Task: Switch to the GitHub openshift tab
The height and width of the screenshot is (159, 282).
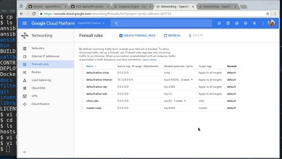Action: coord(47,7)
